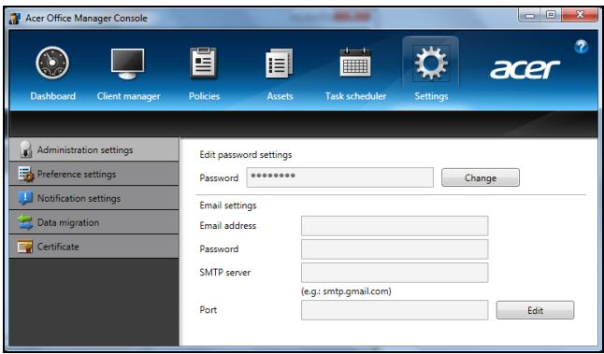Open the help question mark icon
Image resolution: width=604 pixels, height=354 pixels.
click(x=581, y=47)
